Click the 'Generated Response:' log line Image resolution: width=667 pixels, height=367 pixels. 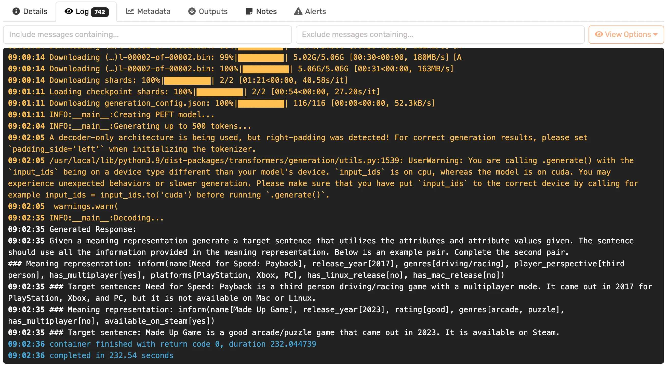pyautogui.click(x=72, y=229)
